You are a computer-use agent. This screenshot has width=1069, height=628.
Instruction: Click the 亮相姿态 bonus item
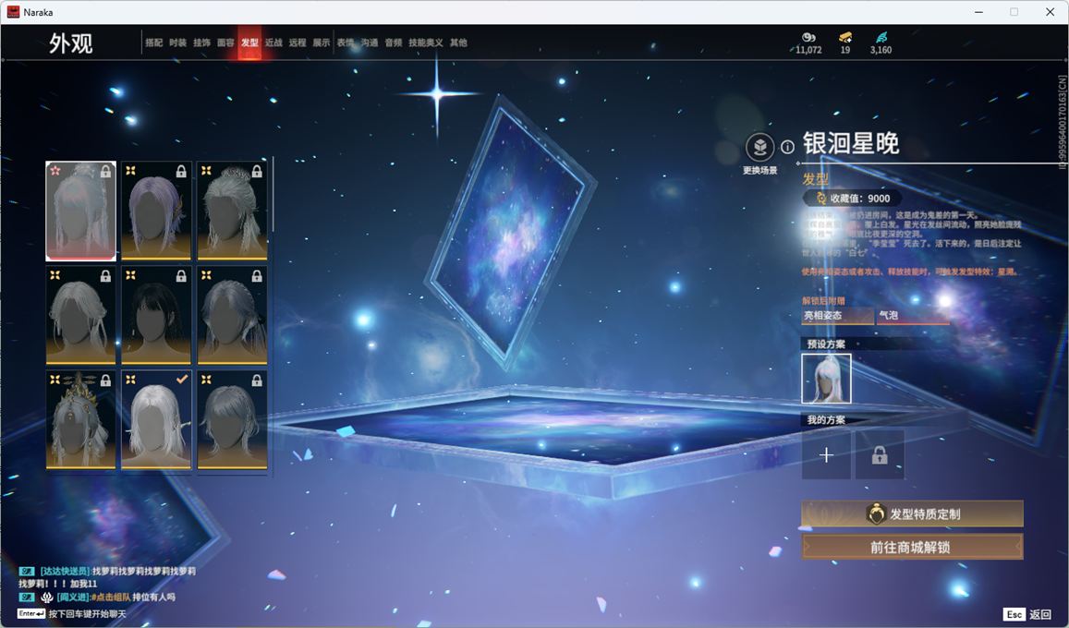pos(837,316)
